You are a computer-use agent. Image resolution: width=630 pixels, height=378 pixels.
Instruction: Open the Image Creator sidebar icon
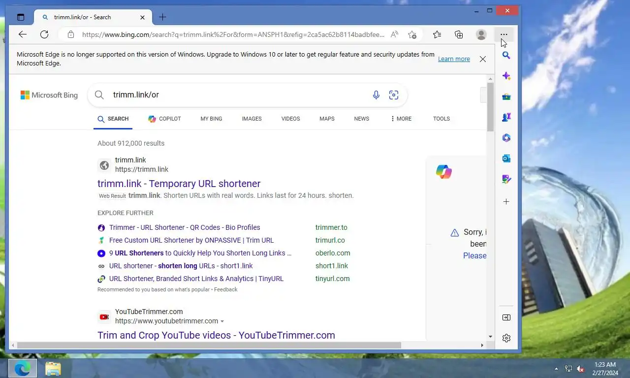tap(506, 179)
